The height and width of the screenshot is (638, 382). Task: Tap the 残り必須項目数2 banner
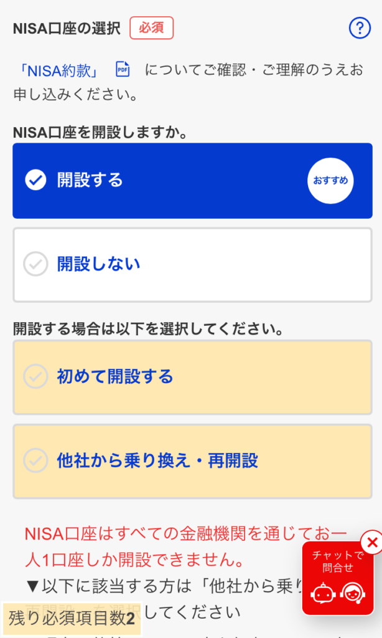tap(72, 619)
